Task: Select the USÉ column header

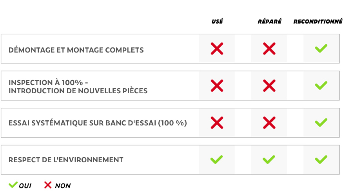Action: click(x=217, y=22)
